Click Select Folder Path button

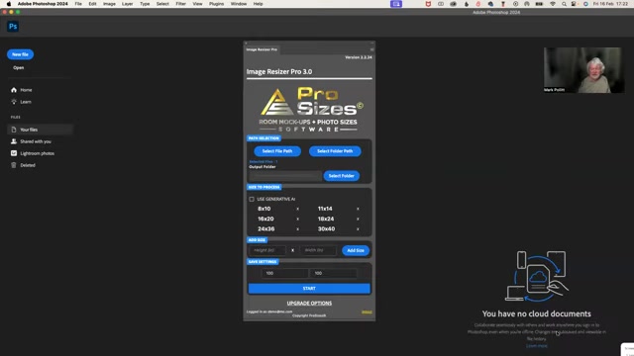(335, 151)
